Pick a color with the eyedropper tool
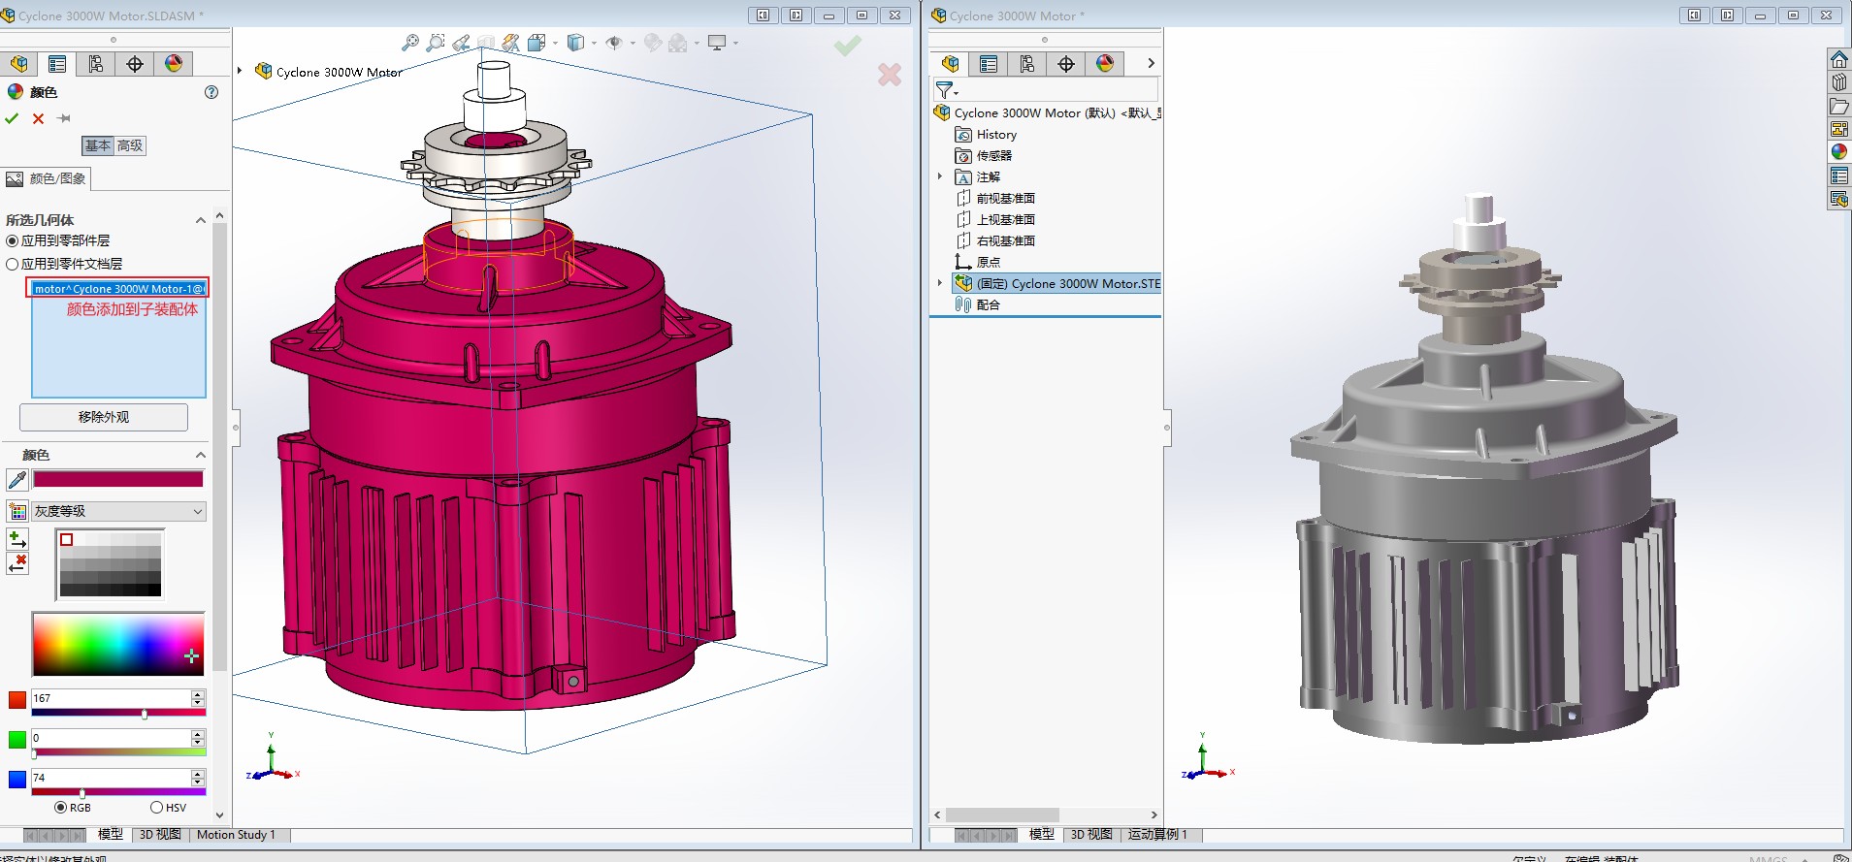Viewport: 1852px width, 862px height. [x=17, y=480]
